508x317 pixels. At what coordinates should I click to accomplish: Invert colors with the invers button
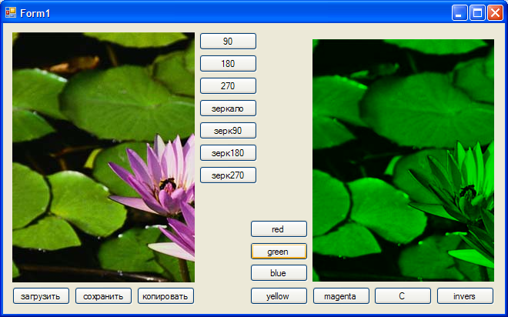(x=465, y=296)
